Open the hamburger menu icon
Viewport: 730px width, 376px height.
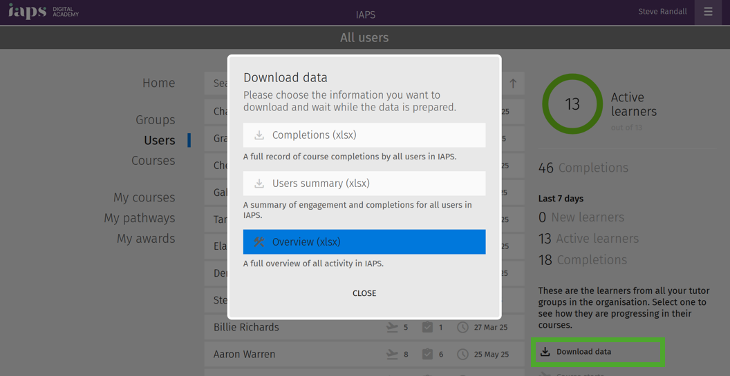[708, 12]
